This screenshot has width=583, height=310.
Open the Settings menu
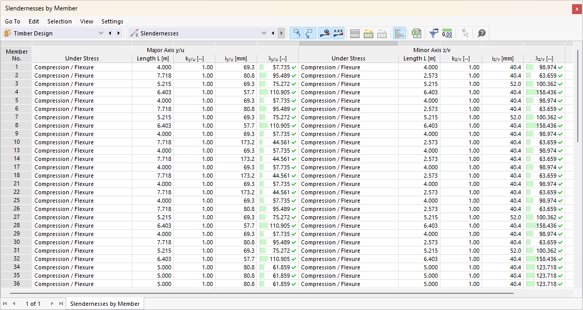(112, 21)
